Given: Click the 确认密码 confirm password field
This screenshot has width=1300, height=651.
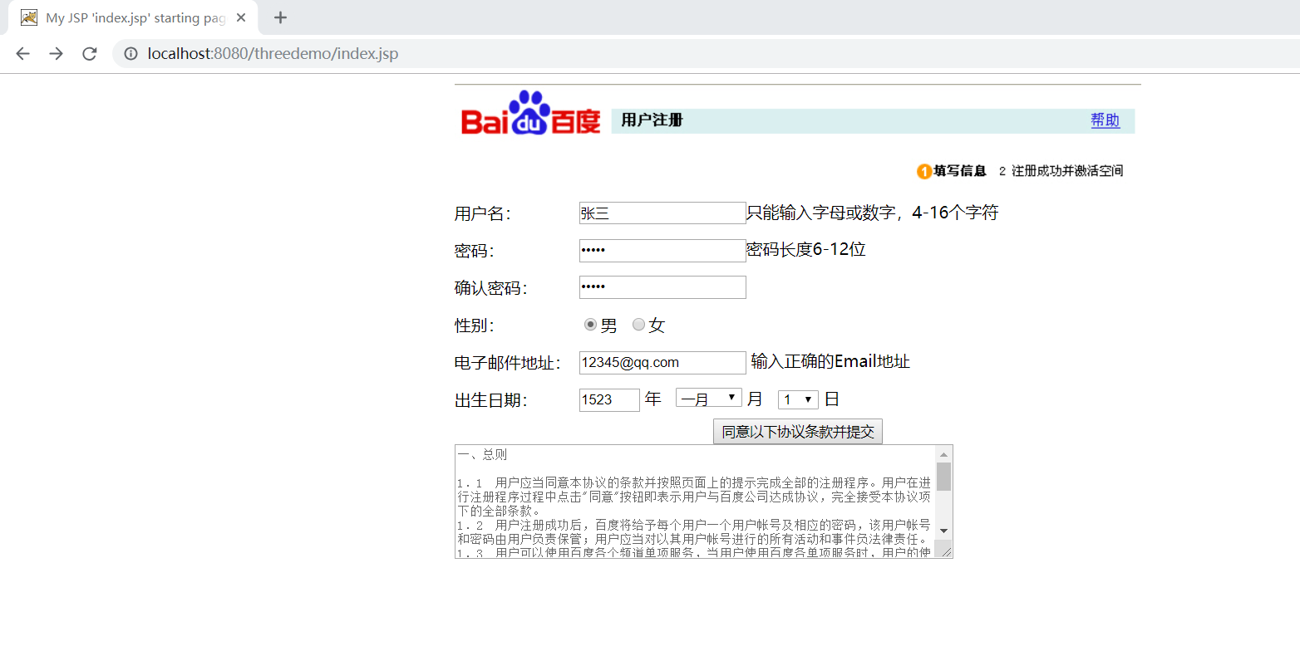Looking at the screenshot, I should (662, 287).
